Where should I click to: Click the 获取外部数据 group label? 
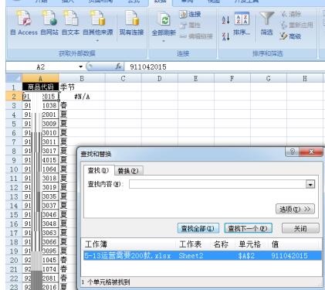tap(77, 53)
